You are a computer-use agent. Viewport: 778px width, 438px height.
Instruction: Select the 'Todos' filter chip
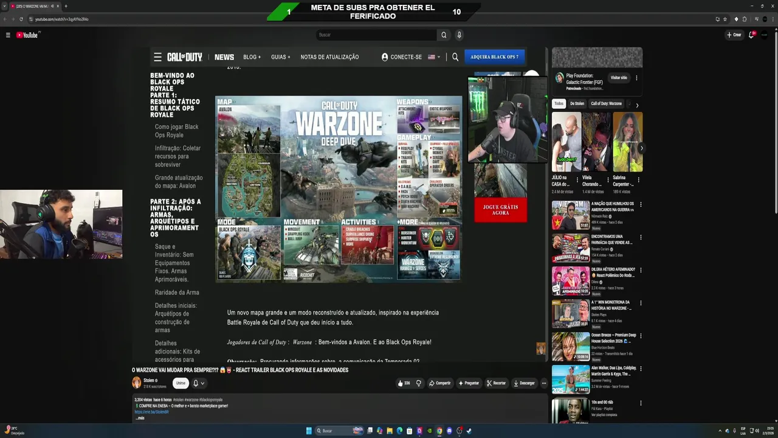click(x=559, y=103)
